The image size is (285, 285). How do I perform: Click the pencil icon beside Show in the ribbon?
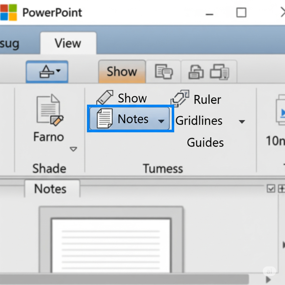pos(105,98)
